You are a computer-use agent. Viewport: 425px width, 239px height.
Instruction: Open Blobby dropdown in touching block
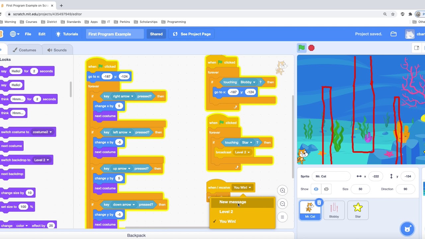coord(248,82)
